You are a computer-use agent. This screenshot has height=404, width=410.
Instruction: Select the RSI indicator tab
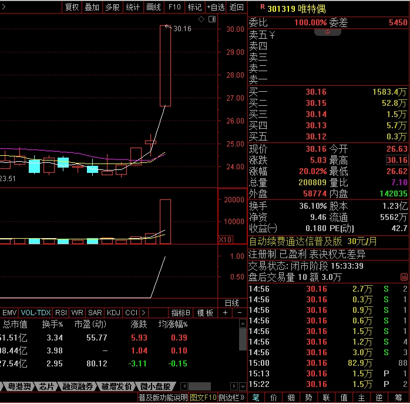[x=61, y=313]
